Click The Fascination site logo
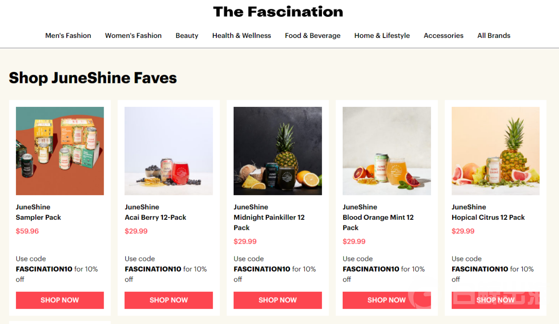This screenshot has width=559, height=324. 278,12
